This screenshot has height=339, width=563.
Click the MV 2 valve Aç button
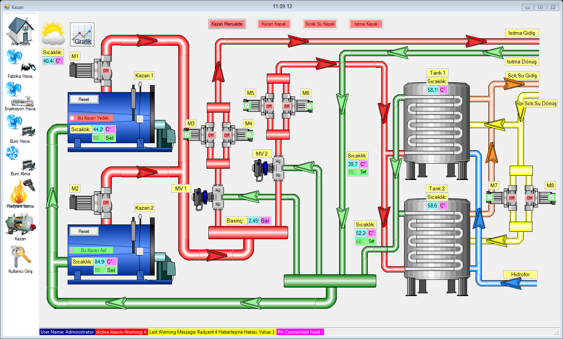click(x=278, y=161)
